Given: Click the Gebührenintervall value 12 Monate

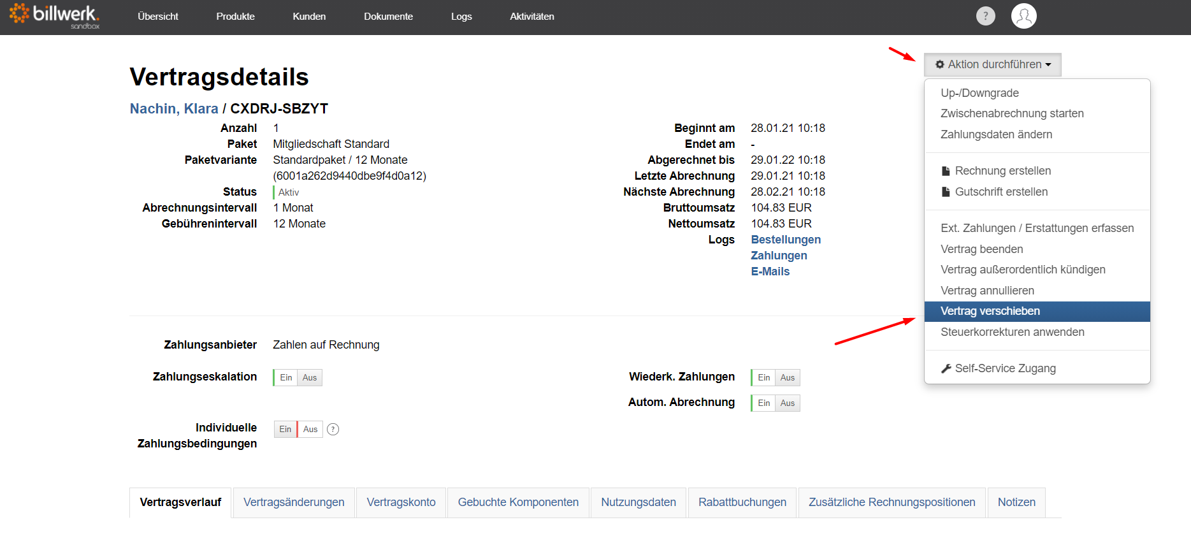Looking at the screenshot, I should 300,224.
